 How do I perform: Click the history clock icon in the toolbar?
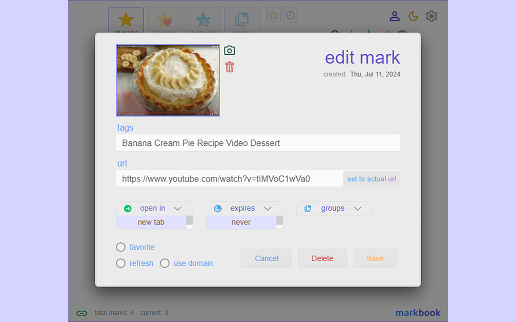tap(290, 15)
